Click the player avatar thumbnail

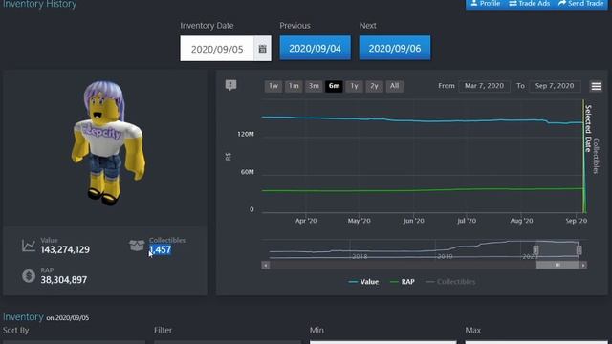(108, 142)
